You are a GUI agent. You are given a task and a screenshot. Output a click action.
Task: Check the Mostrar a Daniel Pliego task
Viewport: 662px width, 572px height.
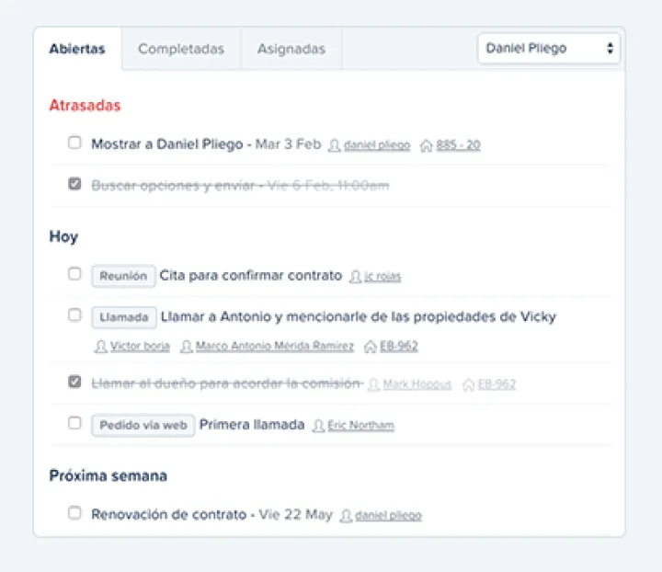tap(74, 143)
